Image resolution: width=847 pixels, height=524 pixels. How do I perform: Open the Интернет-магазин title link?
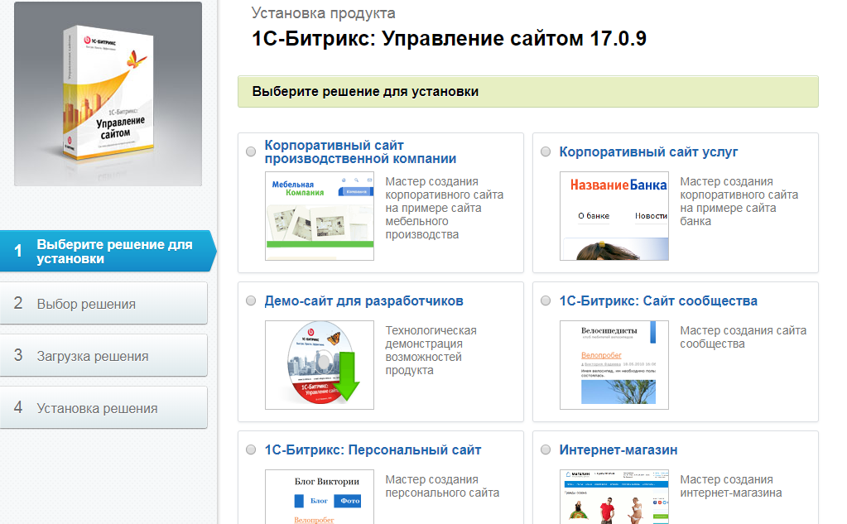click(618, 450)
